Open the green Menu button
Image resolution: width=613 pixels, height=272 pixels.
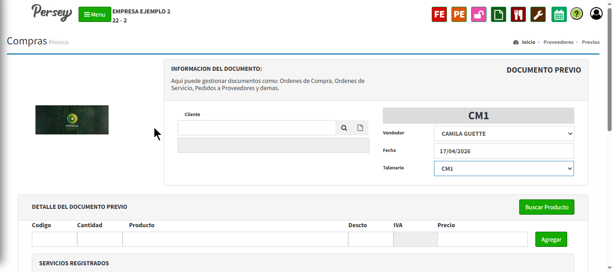coord(95,14)
